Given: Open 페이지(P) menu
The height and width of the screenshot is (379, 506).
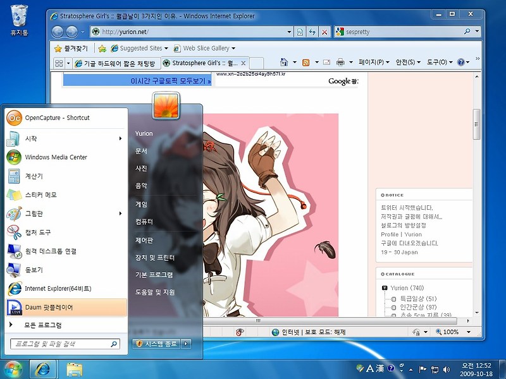Looking at the screenshot, I should (x=374, y=62).
